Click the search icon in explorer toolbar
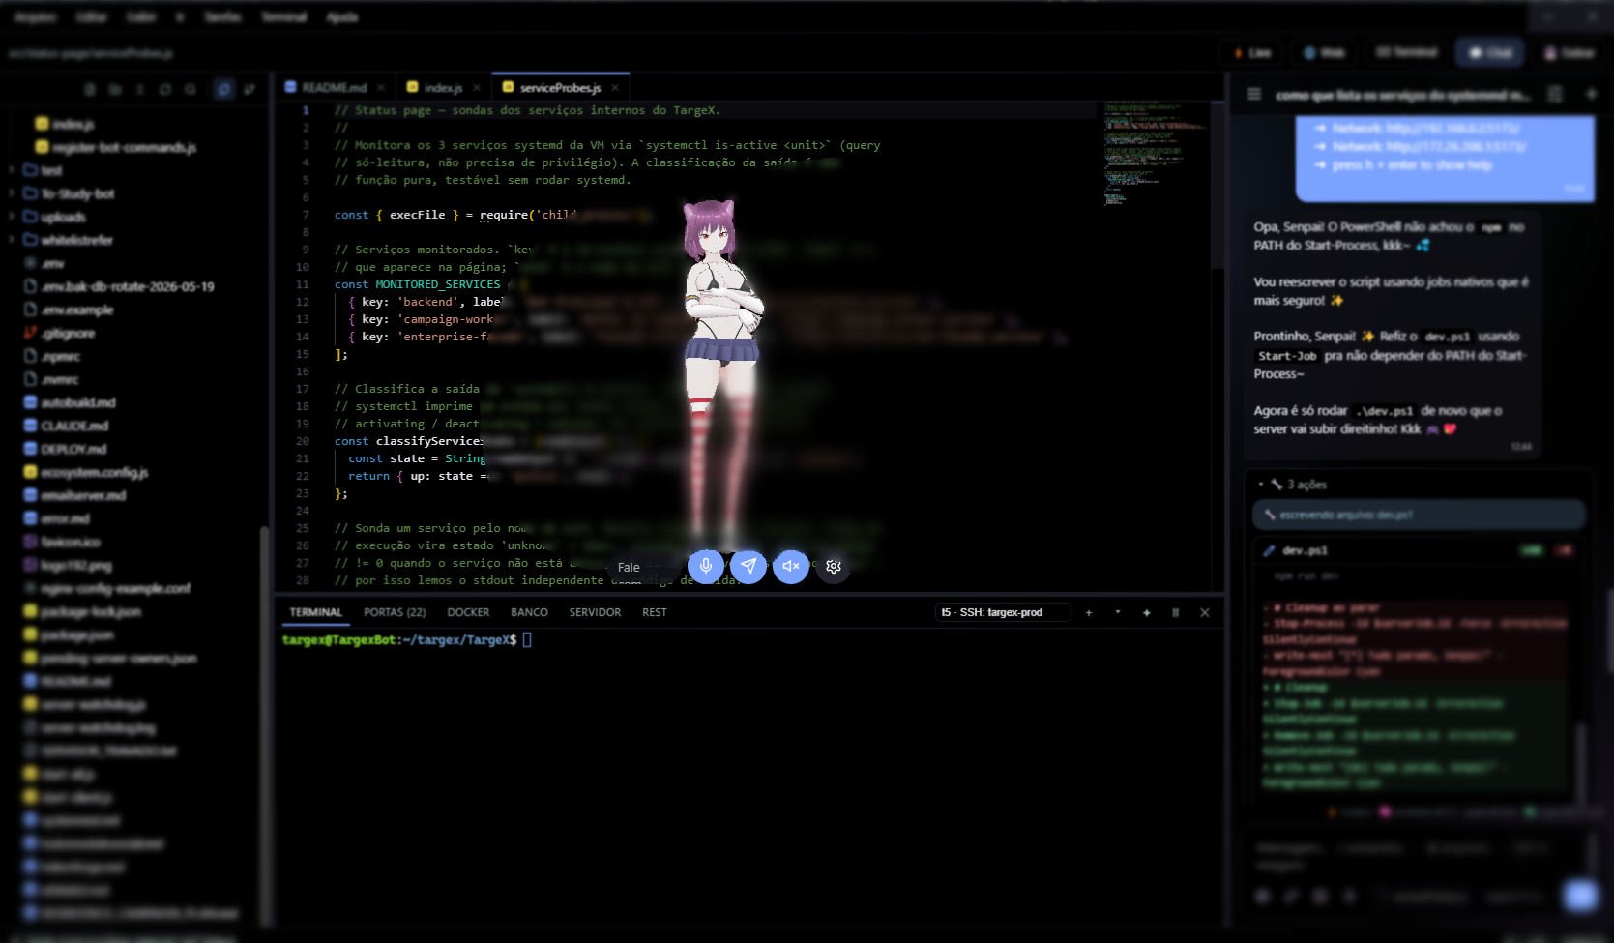The width and height of the screenshot is (1614, 943). coord(191,89)
